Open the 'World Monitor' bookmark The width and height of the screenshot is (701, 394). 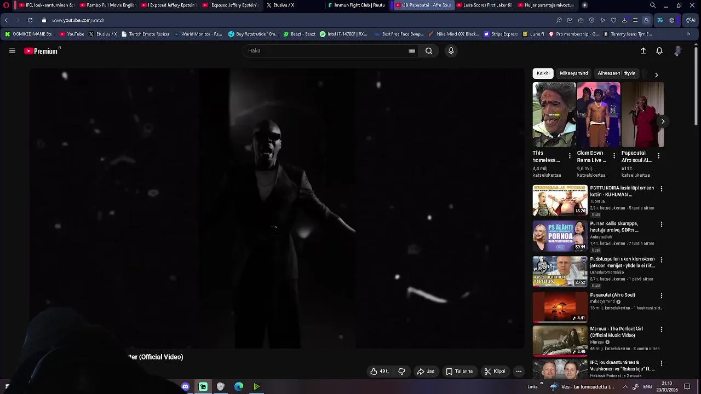click(198, 34)
